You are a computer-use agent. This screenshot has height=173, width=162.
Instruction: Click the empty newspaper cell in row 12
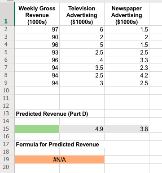pyautogui.click(x=127, y=106)
